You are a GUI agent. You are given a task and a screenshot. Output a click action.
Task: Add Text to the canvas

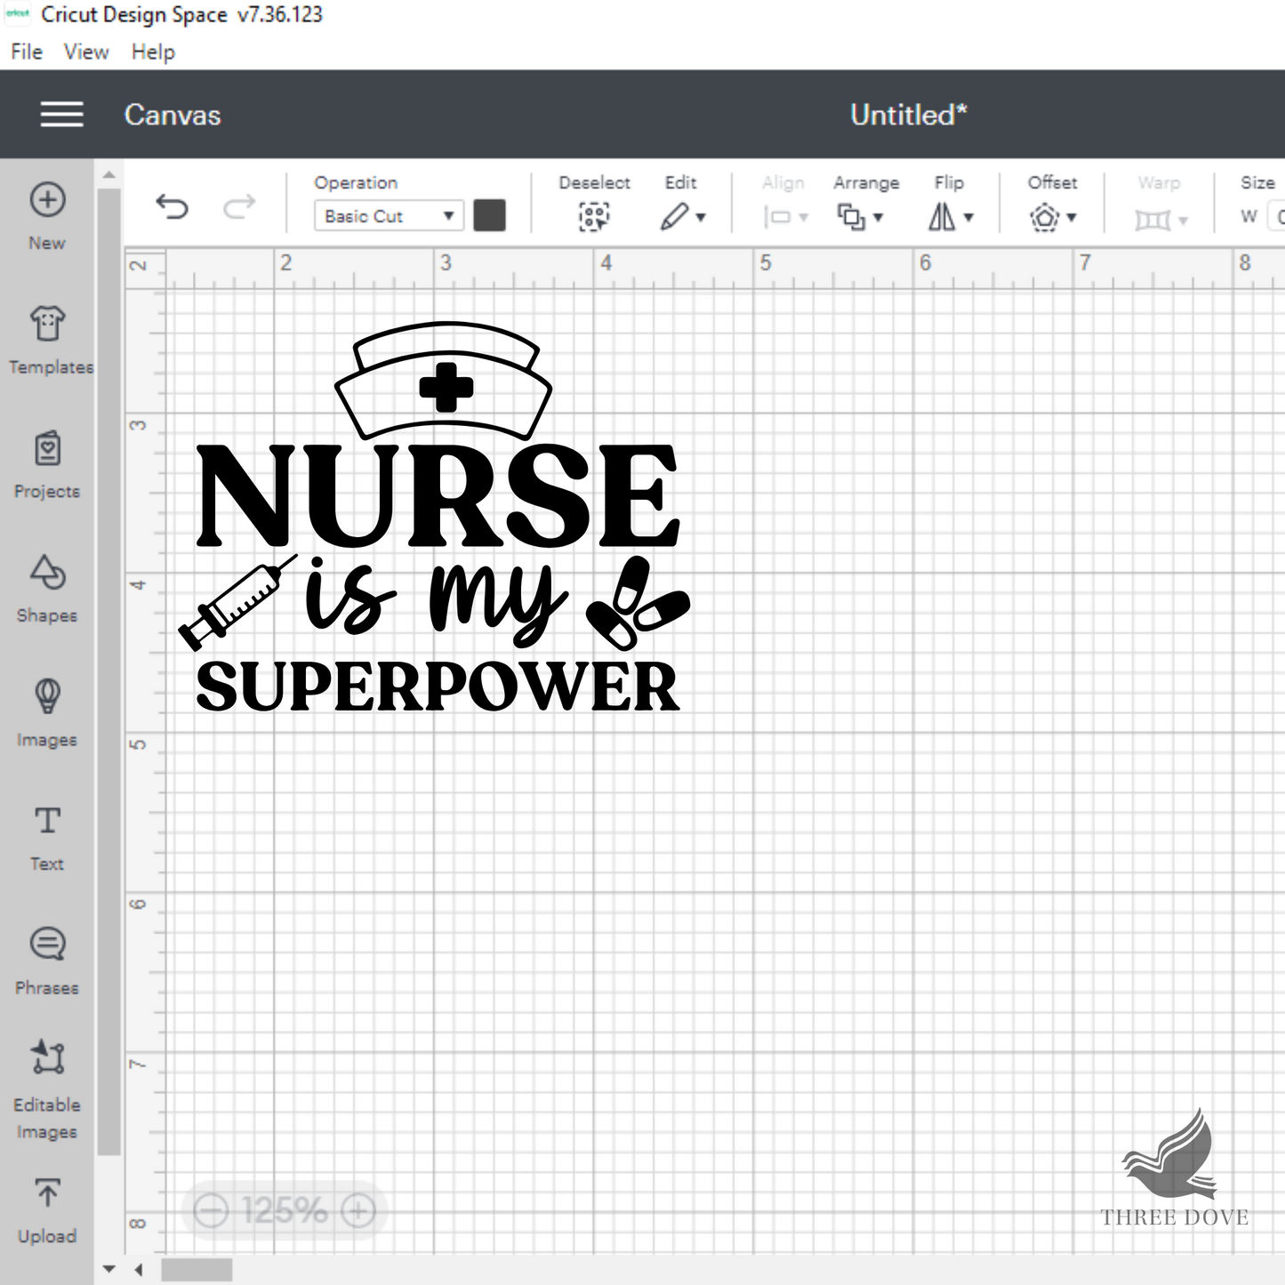[x=47, y=837]
